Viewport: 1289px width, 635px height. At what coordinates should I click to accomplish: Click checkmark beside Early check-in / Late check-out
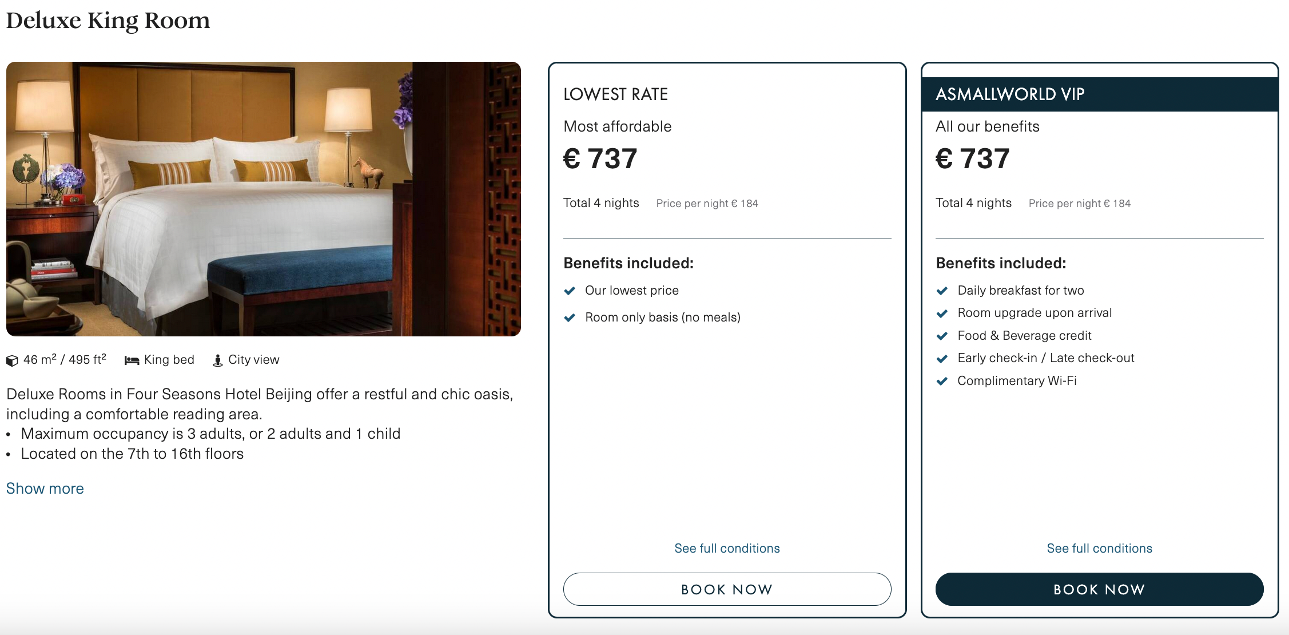click(942, 359)
